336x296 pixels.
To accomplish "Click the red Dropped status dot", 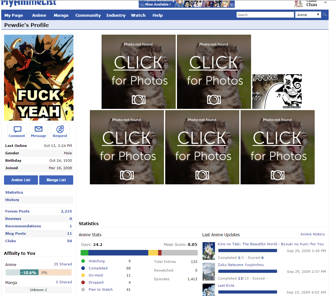I will click(83, 282).
